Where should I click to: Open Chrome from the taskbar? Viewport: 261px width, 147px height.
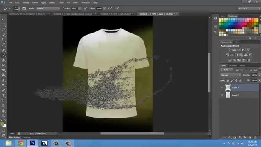click(21, 143)
